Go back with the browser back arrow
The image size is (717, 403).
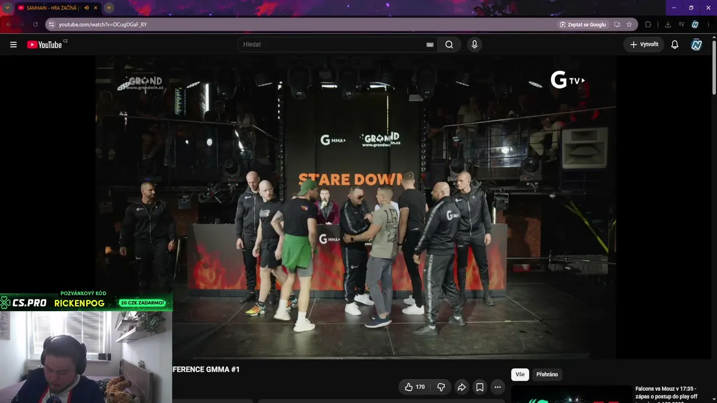[8, 25]
